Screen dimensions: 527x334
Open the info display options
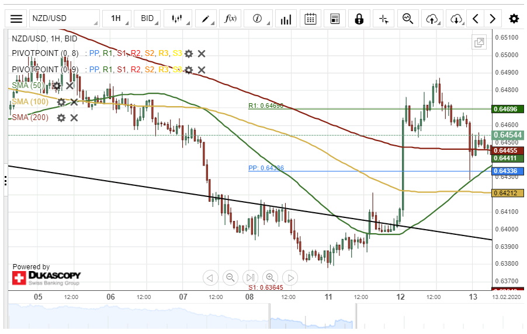pyautogui.click(x=258, y=19)
